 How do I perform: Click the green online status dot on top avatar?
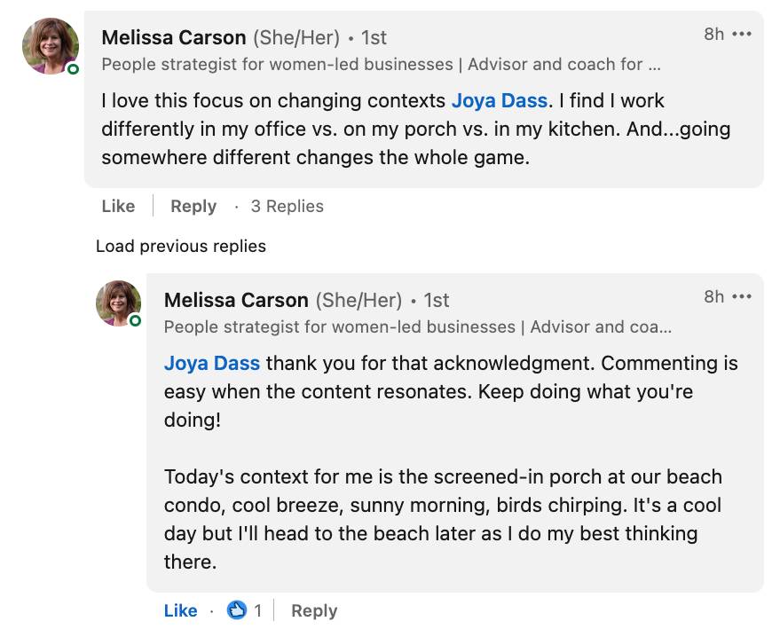(73, 68)
